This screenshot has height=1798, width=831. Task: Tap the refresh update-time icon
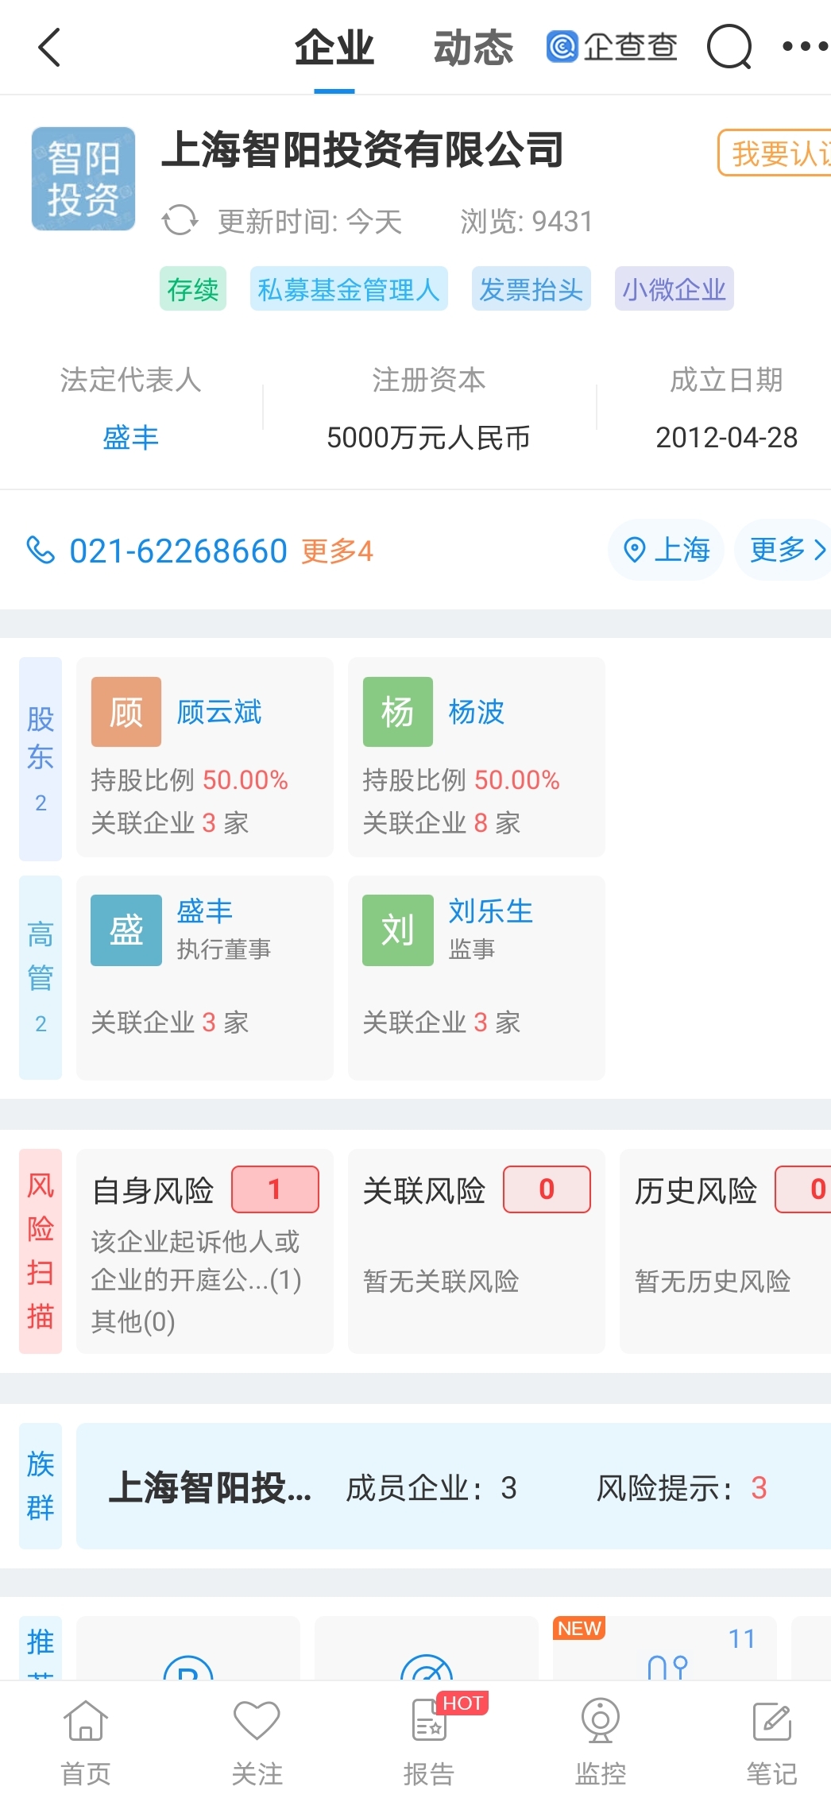coord(180,221)
